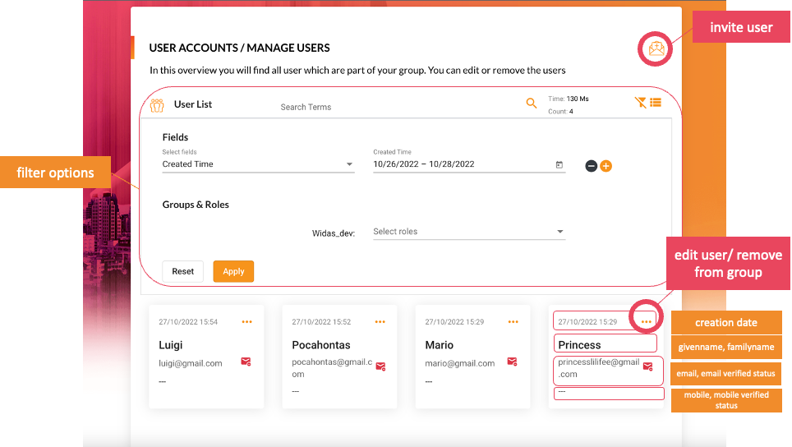Click the Apply button

[233, 272]
